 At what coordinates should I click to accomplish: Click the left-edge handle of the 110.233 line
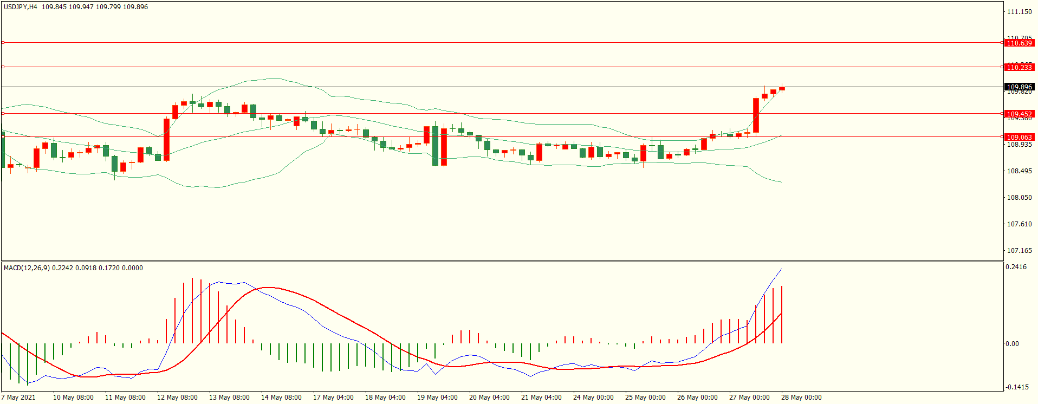[x=3, y=67]
